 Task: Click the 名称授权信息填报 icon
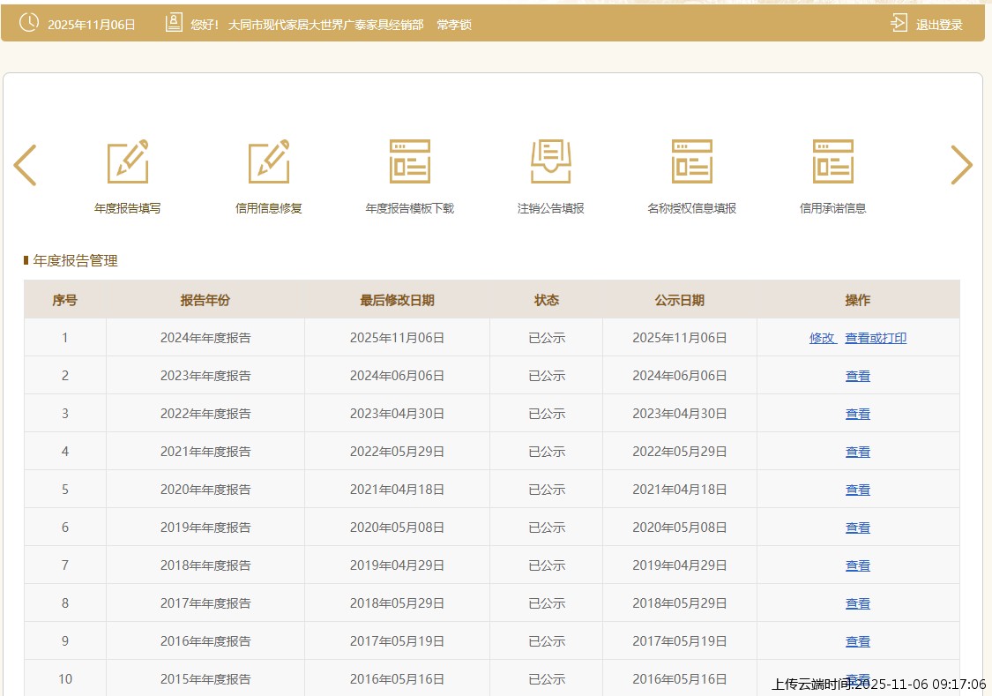coord(692,161)
